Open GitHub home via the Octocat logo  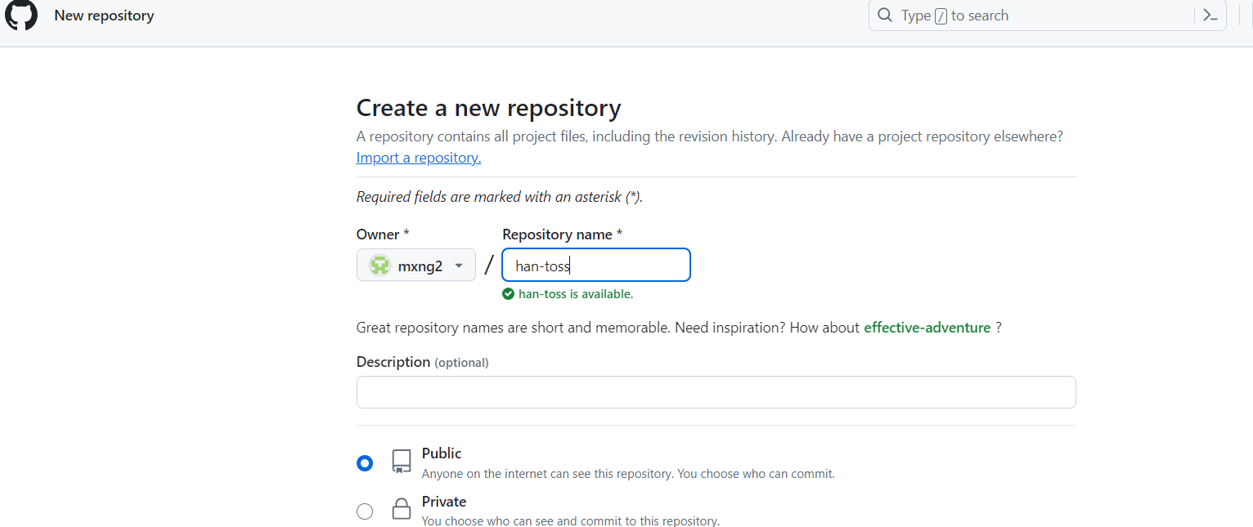tap(21, 15)
